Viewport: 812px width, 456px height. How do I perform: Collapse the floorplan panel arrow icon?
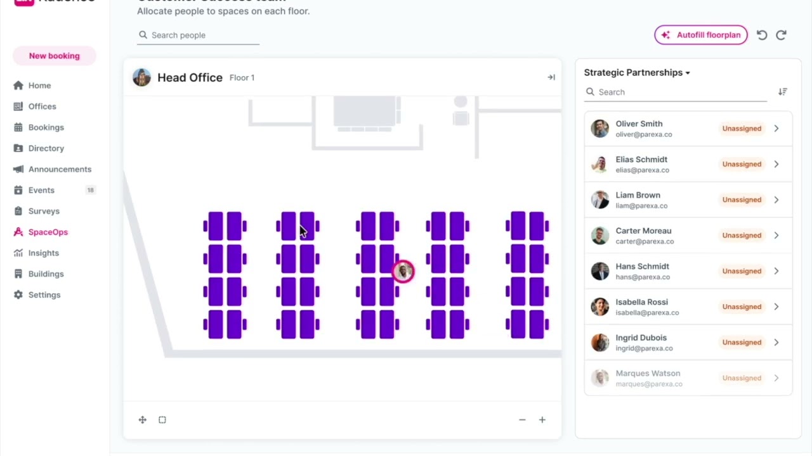(x=551, y=77)
